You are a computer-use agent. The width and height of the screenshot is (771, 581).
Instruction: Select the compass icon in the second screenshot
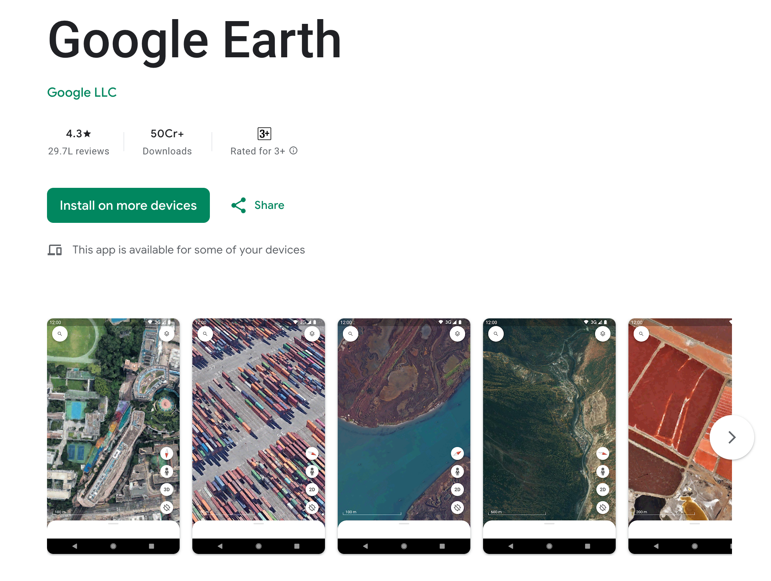pyautogui.click(x=312, y=453)
